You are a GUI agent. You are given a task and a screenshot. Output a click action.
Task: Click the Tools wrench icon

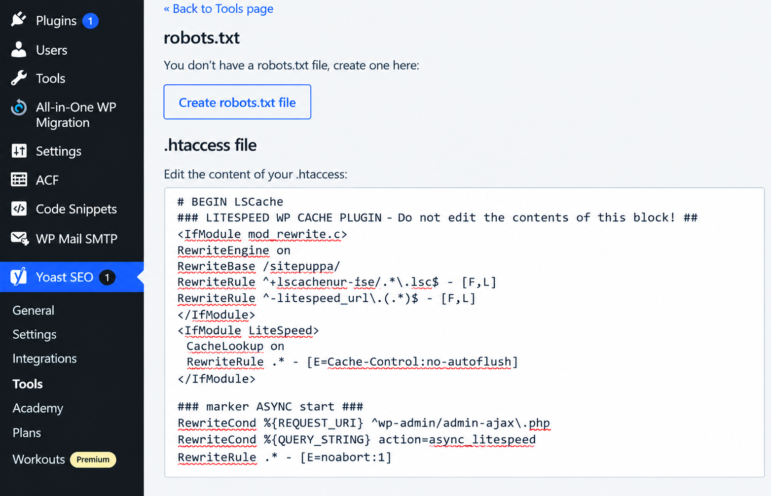19,78
